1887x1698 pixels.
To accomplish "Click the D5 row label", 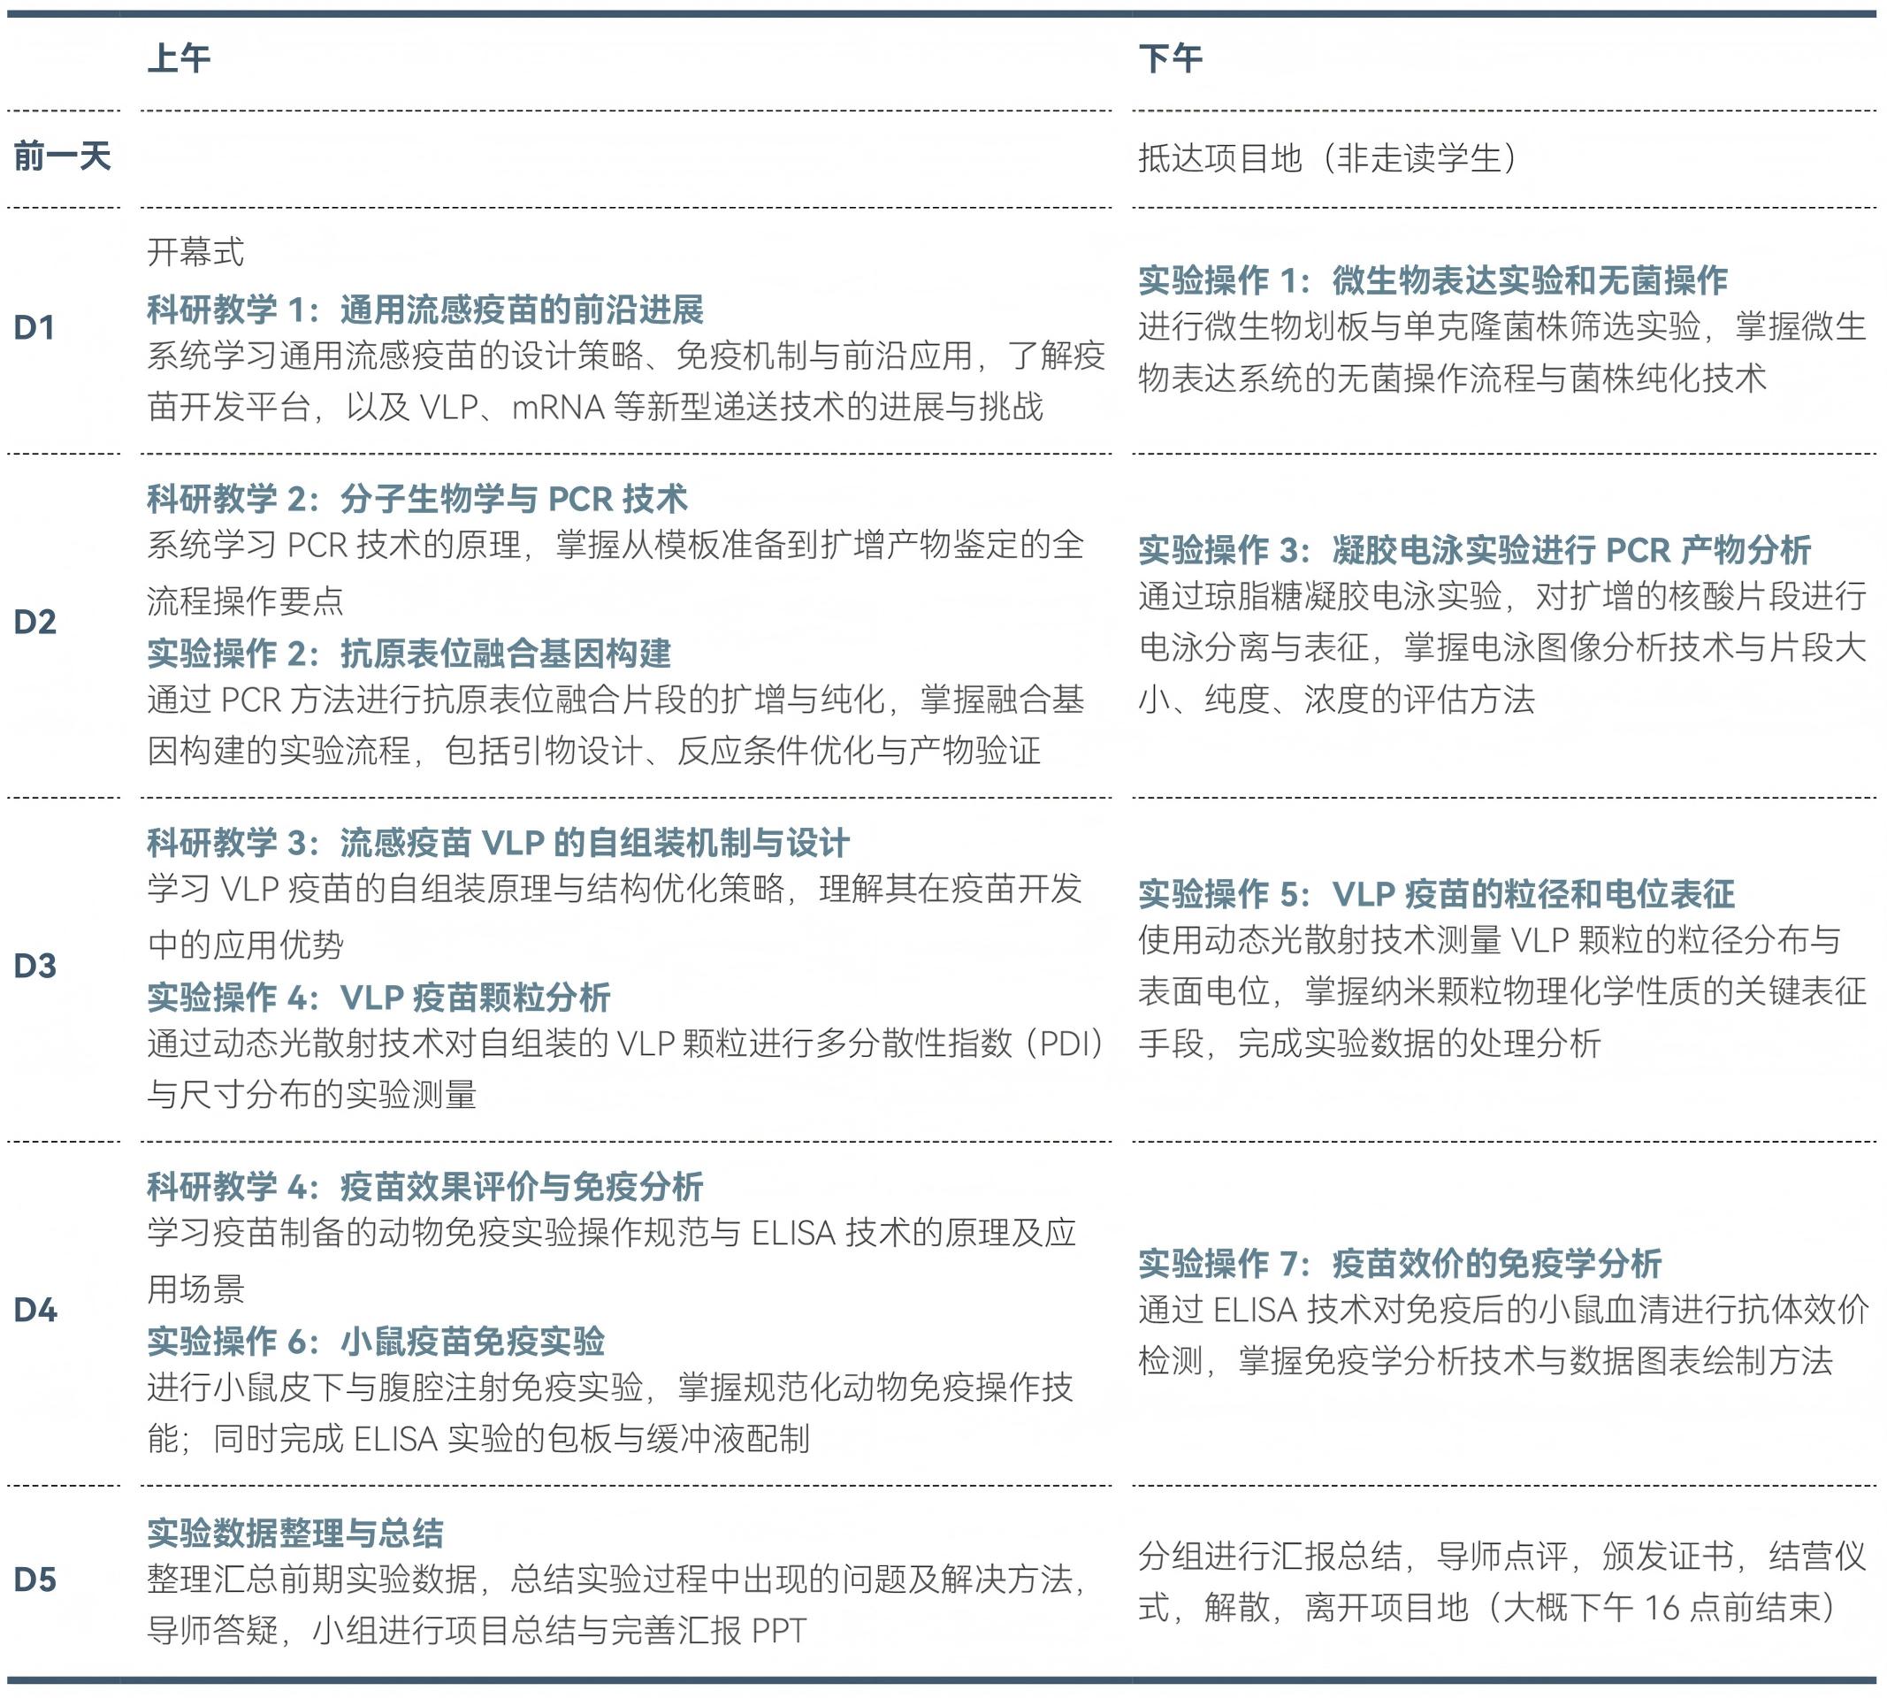I will [x=35, y=1579].
